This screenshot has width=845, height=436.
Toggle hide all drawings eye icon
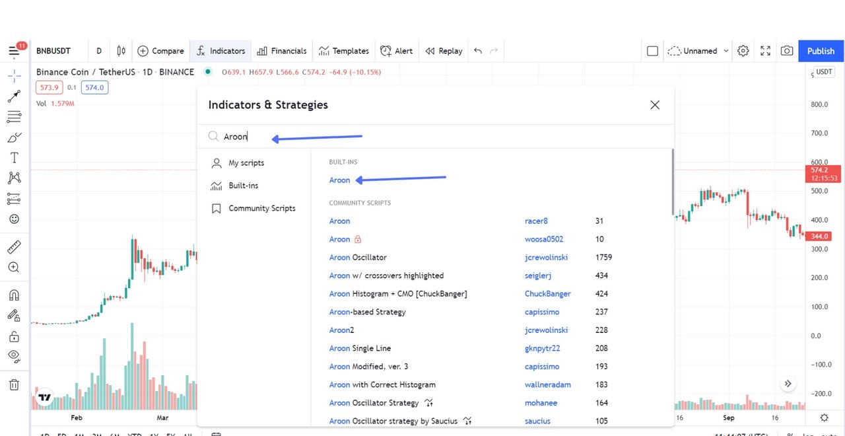pos(14,356)
